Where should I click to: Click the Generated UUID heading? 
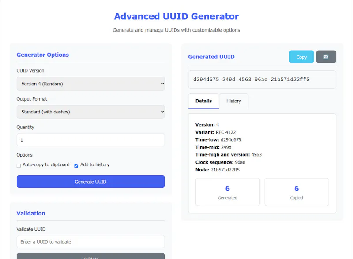(x=211, y=57)
